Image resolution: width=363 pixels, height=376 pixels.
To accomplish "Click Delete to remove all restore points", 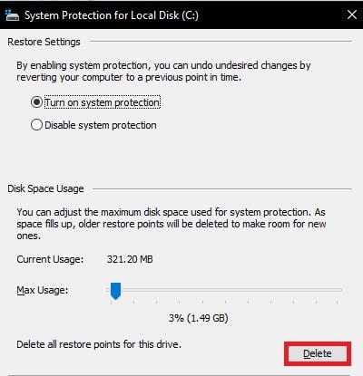I will click(x=318, y=353).
